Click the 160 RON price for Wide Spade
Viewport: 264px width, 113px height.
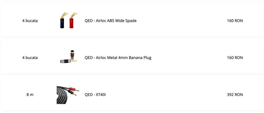[235, 20]
